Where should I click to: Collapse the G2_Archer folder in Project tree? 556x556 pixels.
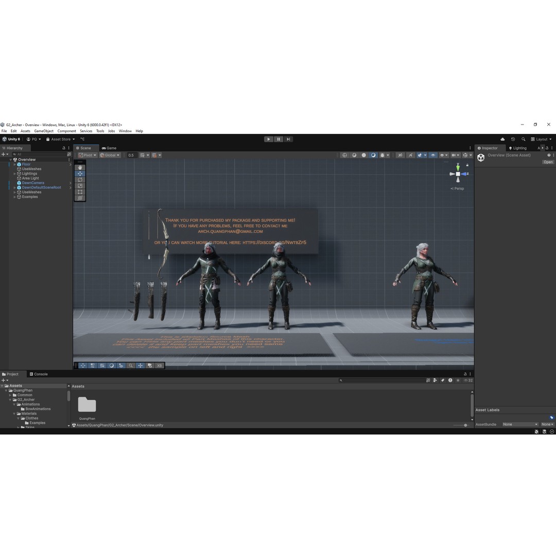point(10,399)
